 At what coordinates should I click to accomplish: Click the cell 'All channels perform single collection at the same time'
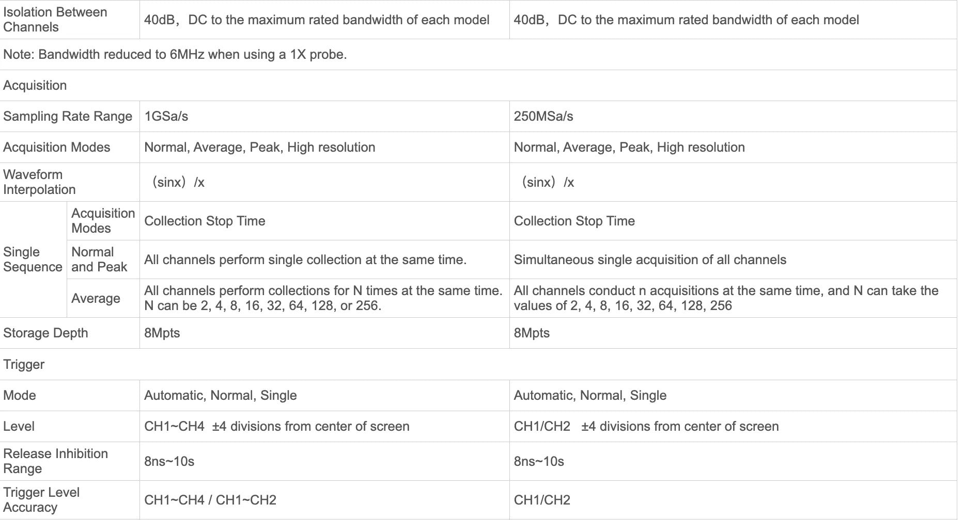305,259
